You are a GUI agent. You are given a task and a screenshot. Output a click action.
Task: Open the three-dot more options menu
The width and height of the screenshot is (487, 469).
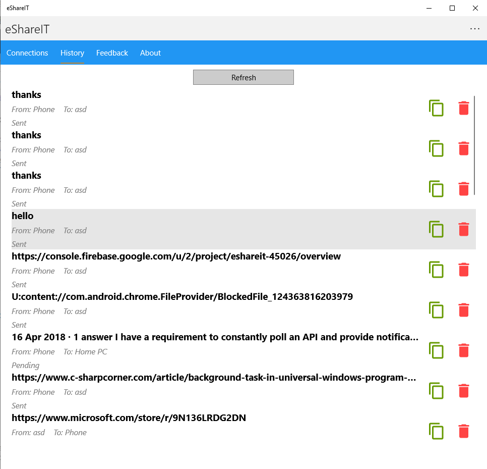coord(474,29)
